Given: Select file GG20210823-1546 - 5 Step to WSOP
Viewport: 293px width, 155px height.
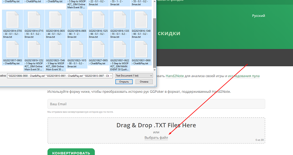Looking at the screenshot, I should tap(55, 56).
